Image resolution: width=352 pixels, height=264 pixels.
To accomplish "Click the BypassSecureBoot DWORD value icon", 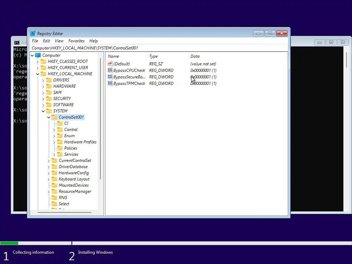I will [110, 77].
